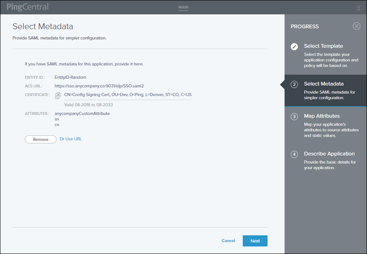Switch to the MAIN tab
The width and height of the screenshot is (367, 254).
point(183,7)
